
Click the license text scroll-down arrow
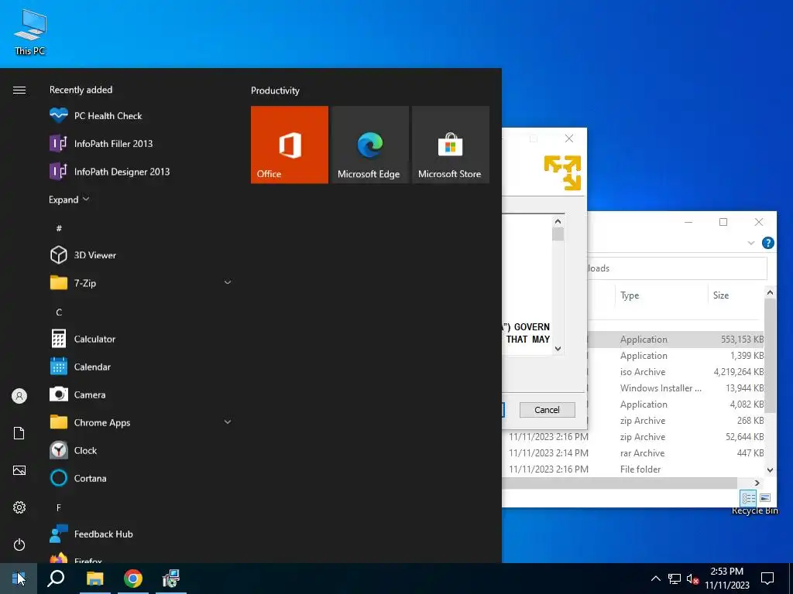(558, 349)
